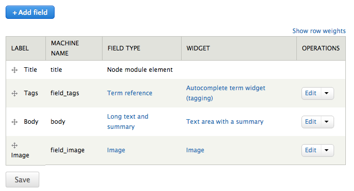Screen dimensions: 354x191
Task: Open Long text and summary link
Action: click(x=128, y=122)
